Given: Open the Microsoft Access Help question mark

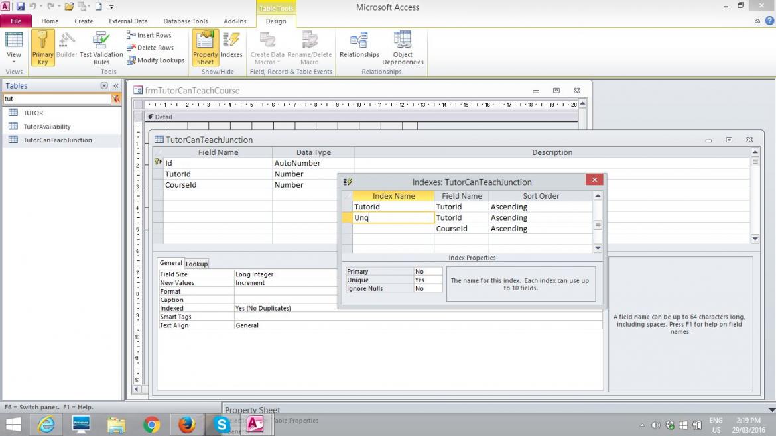Looking at the screenshot, I should click(769, 21).
